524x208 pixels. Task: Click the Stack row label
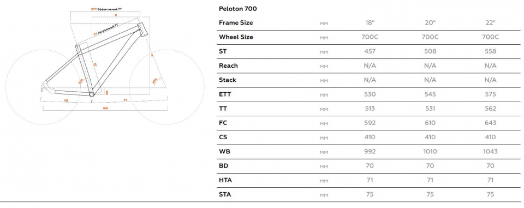[228, 80]
